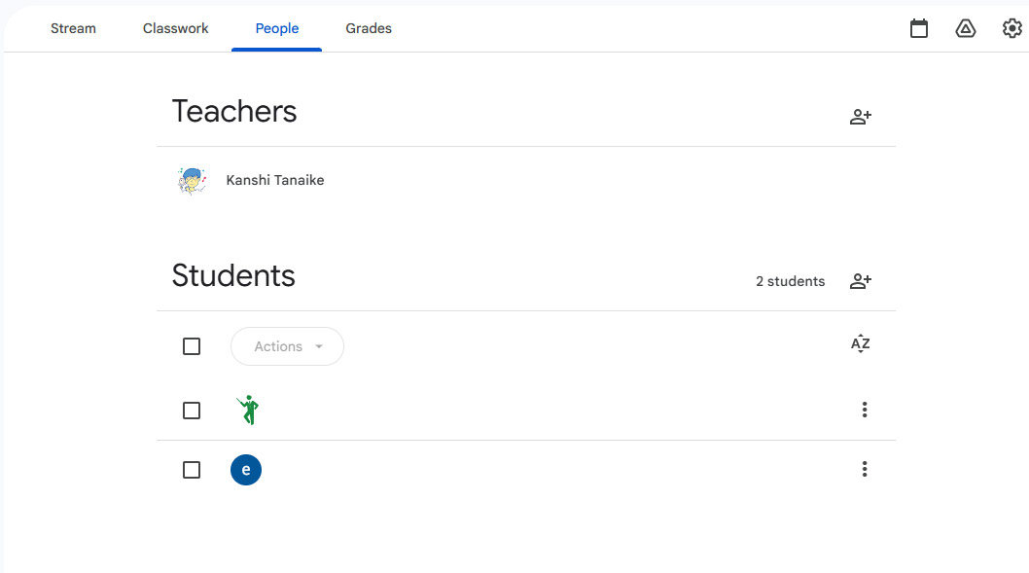Click the invite teachers icon

click(x=861, y=117)
